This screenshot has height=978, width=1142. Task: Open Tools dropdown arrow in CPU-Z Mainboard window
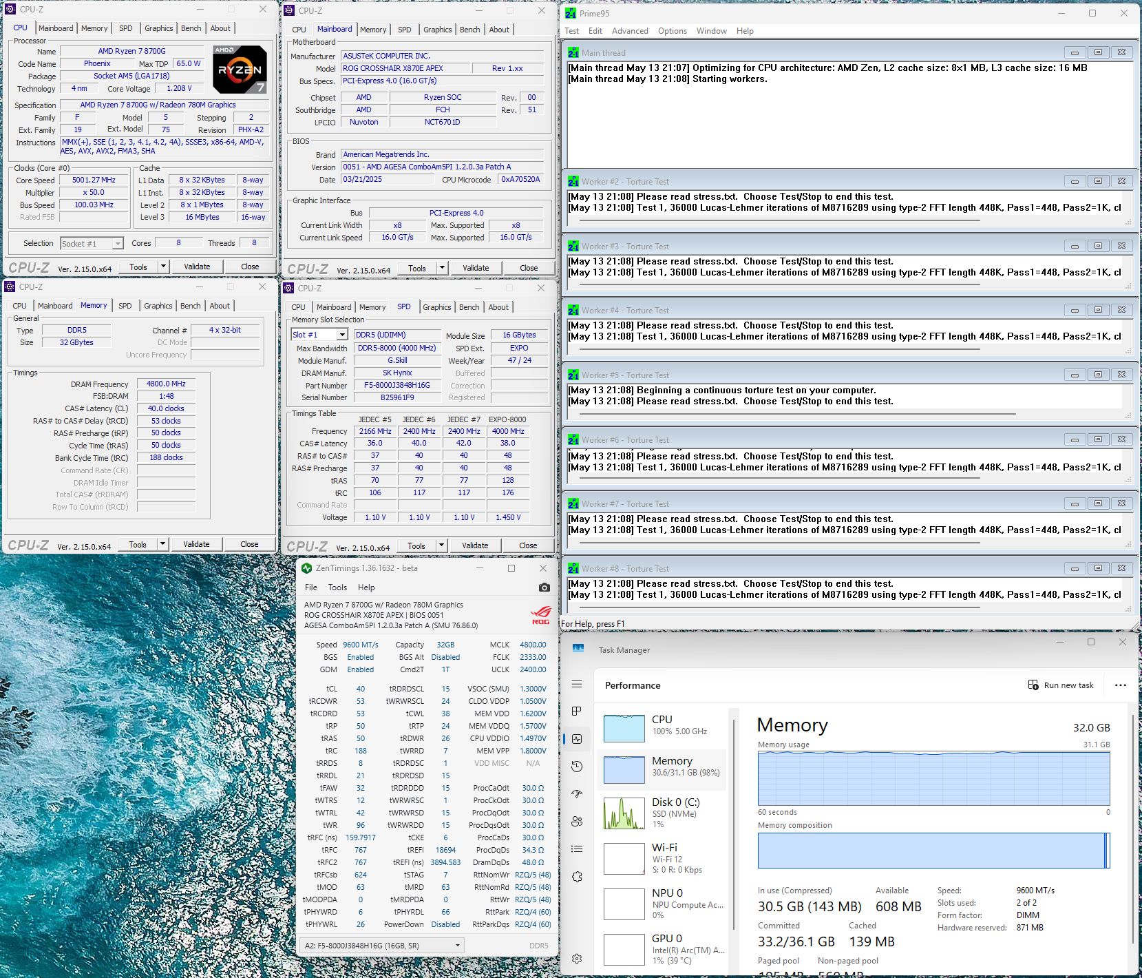point(442,268)
